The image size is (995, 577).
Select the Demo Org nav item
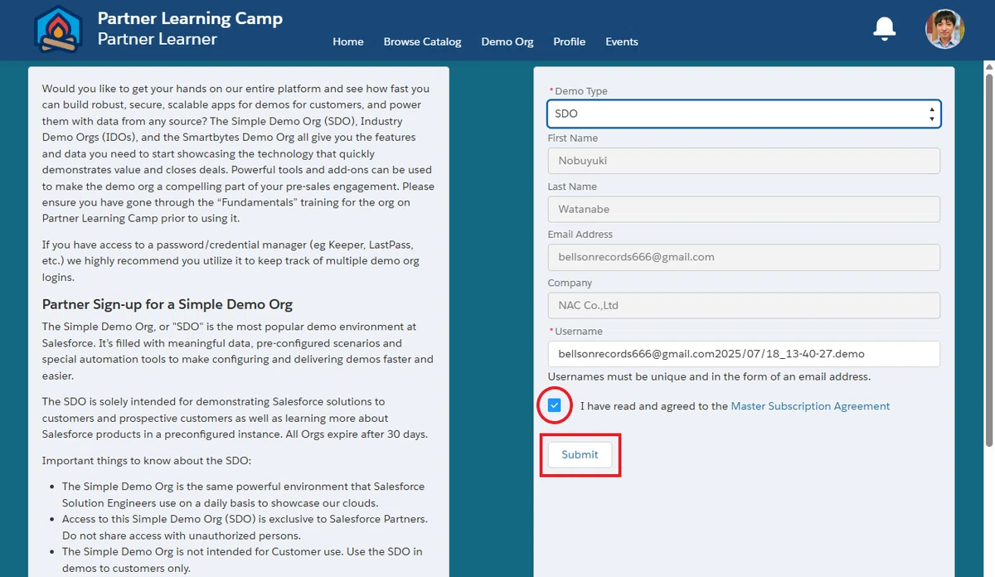pos(507,41)
